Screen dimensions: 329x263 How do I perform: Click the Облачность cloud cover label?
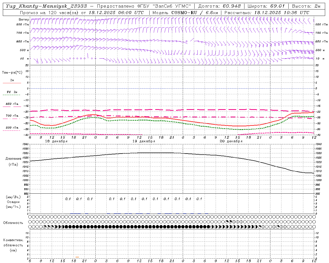pos(13,223)
